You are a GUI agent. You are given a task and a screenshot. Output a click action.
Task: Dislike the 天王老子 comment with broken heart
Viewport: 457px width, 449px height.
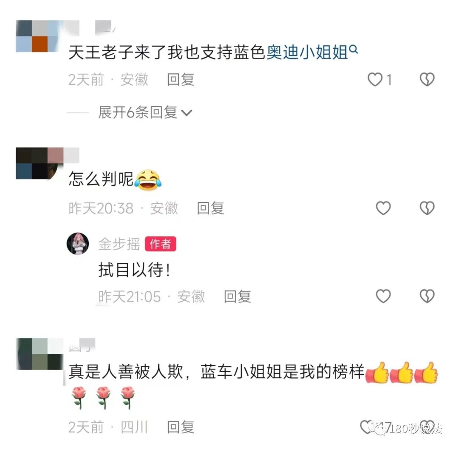tap(427, 80)
